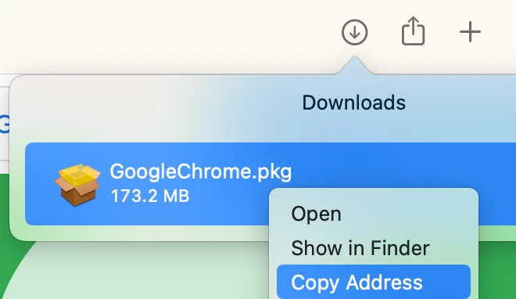Click the Downloads arrow button in toolbar
The width and height of the screenshot is (516, 299).
354,32
